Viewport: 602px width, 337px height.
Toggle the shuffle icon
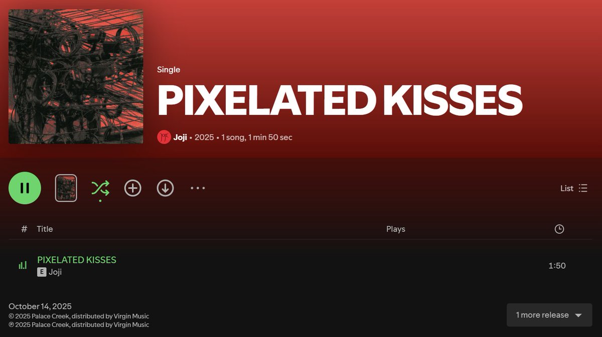[100, 188]
